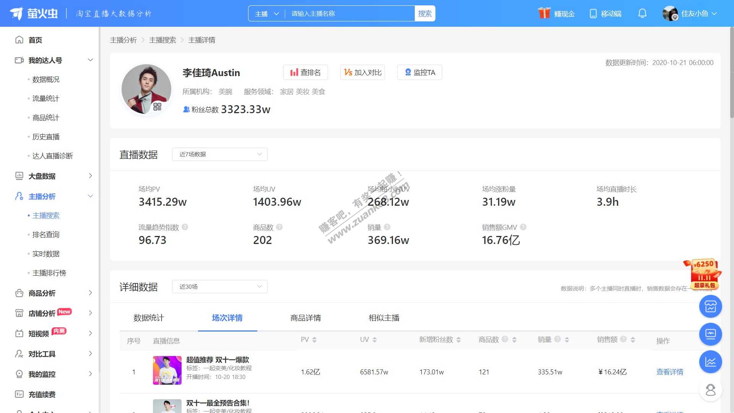Sort the table by PV

tap(314, 340)
